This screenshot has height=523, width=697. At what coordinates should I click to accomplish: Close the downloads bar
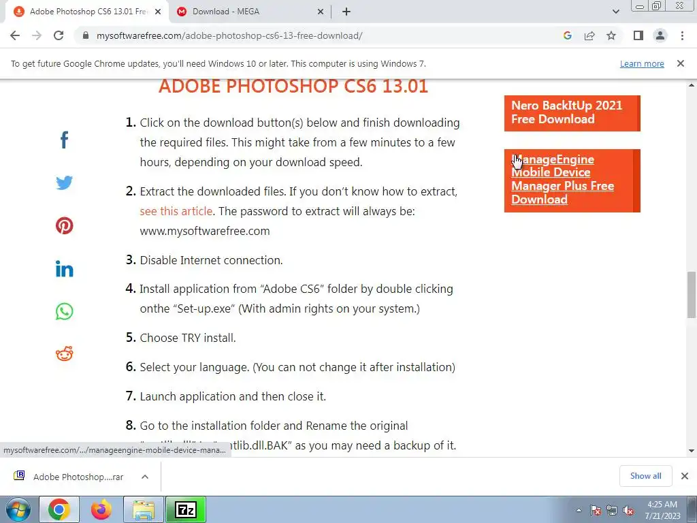pyautogui.click(x=685, y=476)
